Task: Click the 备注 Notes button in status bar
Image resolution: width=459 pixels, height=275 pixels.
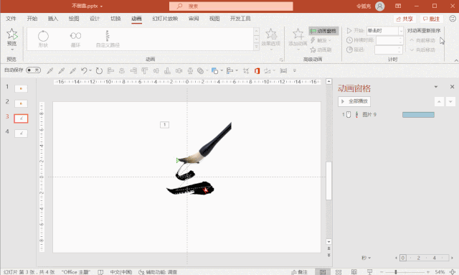Action: pos(300,272)
